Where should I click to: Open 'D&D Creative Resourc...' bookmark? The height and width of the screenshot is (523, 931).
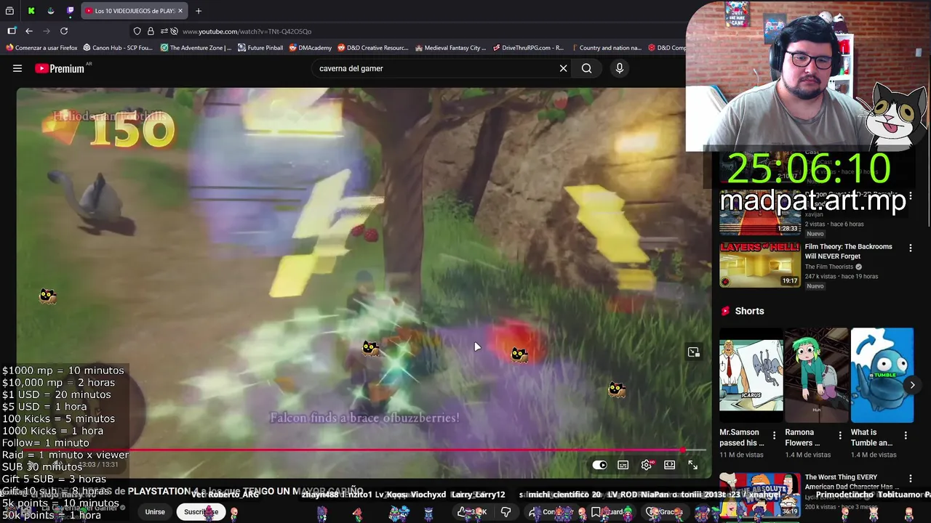click(373, 48)
